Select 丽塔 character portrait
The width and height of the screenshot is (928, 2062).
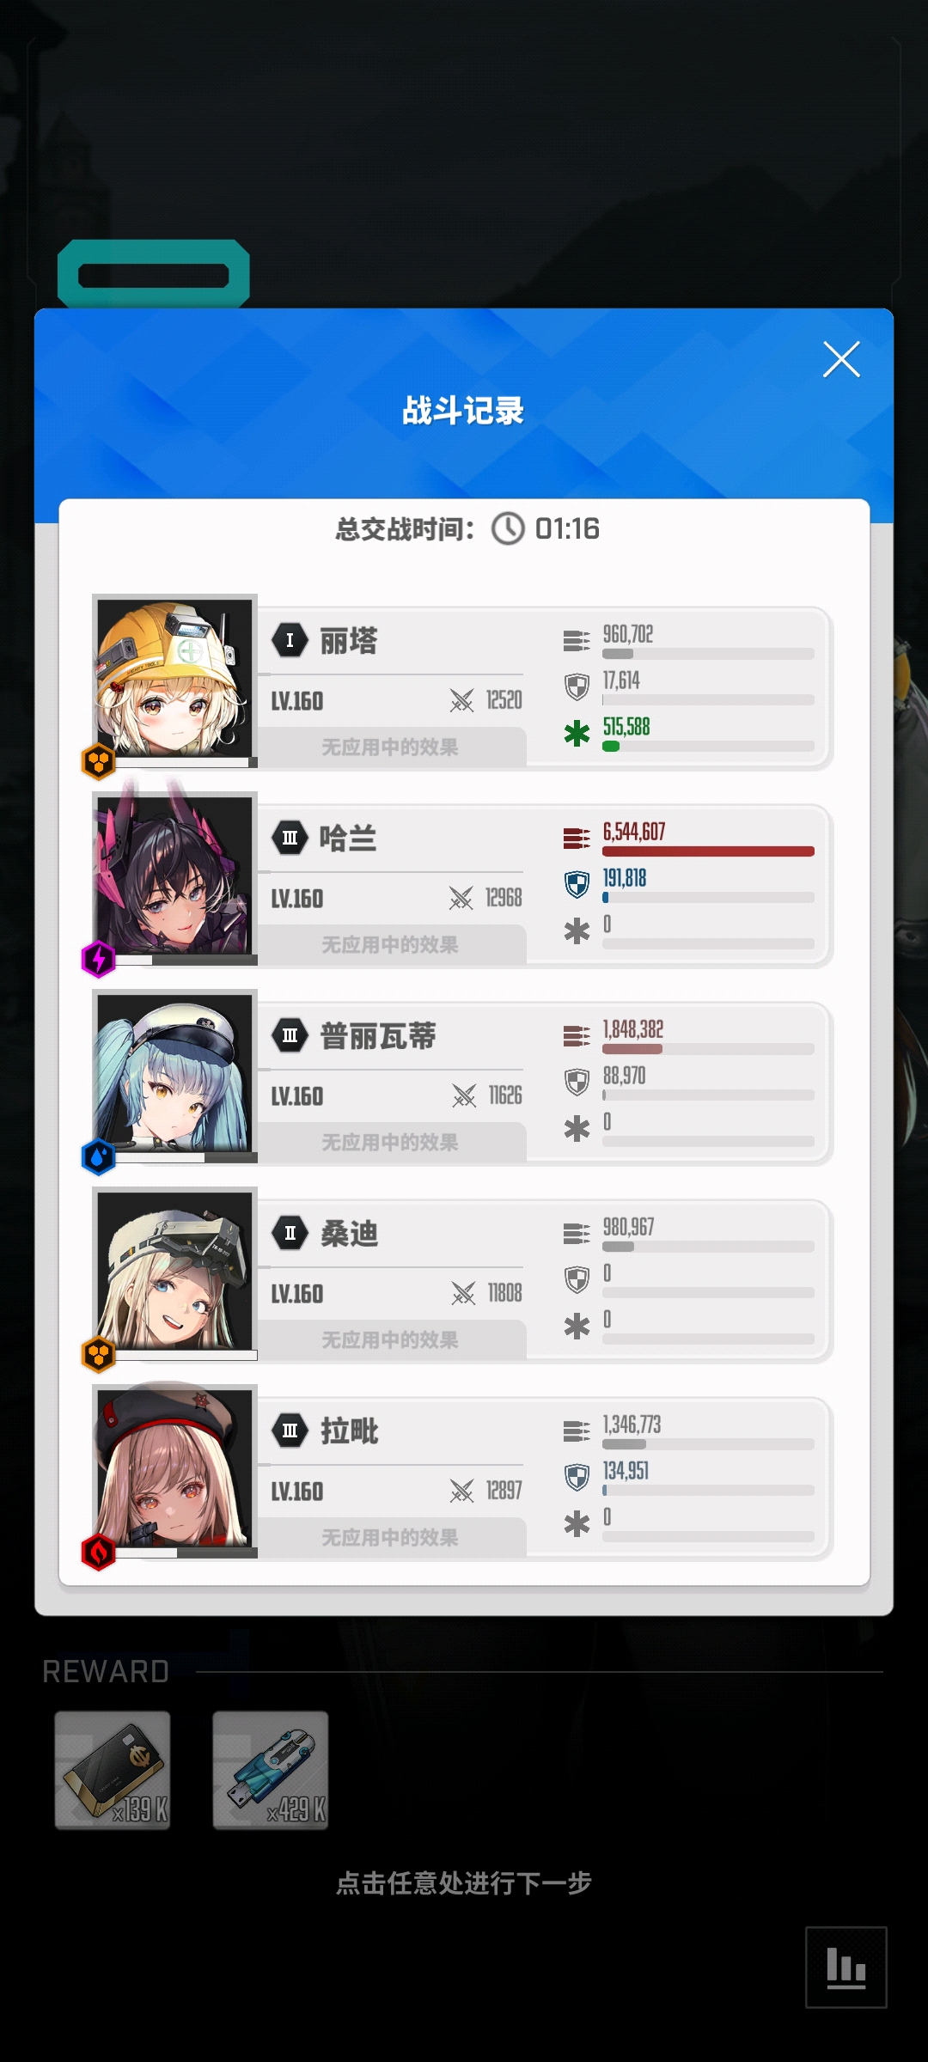(x=174, y=677)
